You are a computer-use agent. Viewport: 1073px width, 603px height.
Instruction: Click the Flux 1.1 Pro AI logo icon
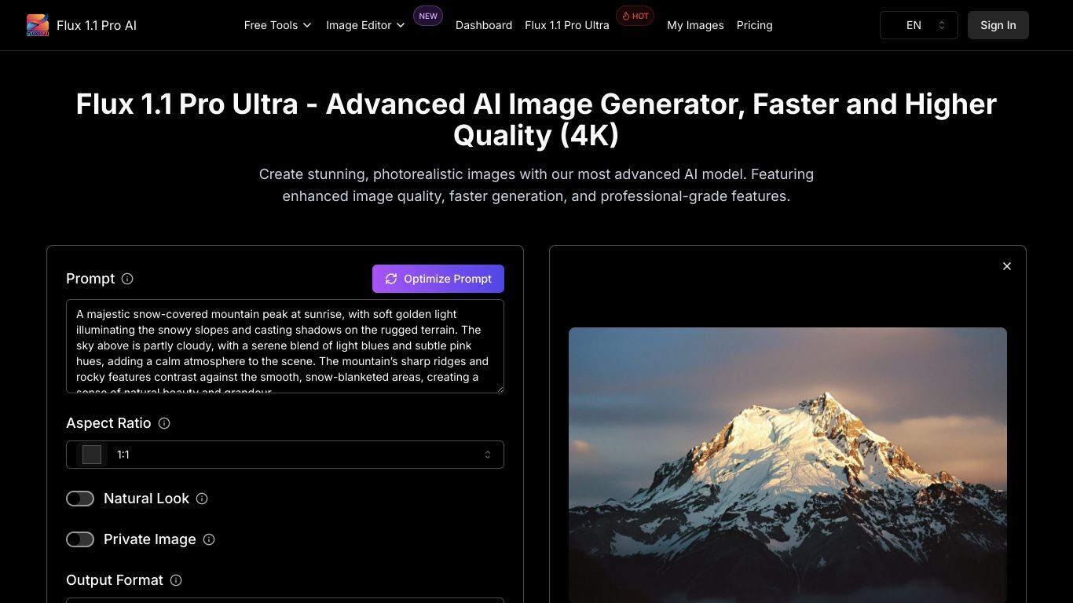coord(38,25)
